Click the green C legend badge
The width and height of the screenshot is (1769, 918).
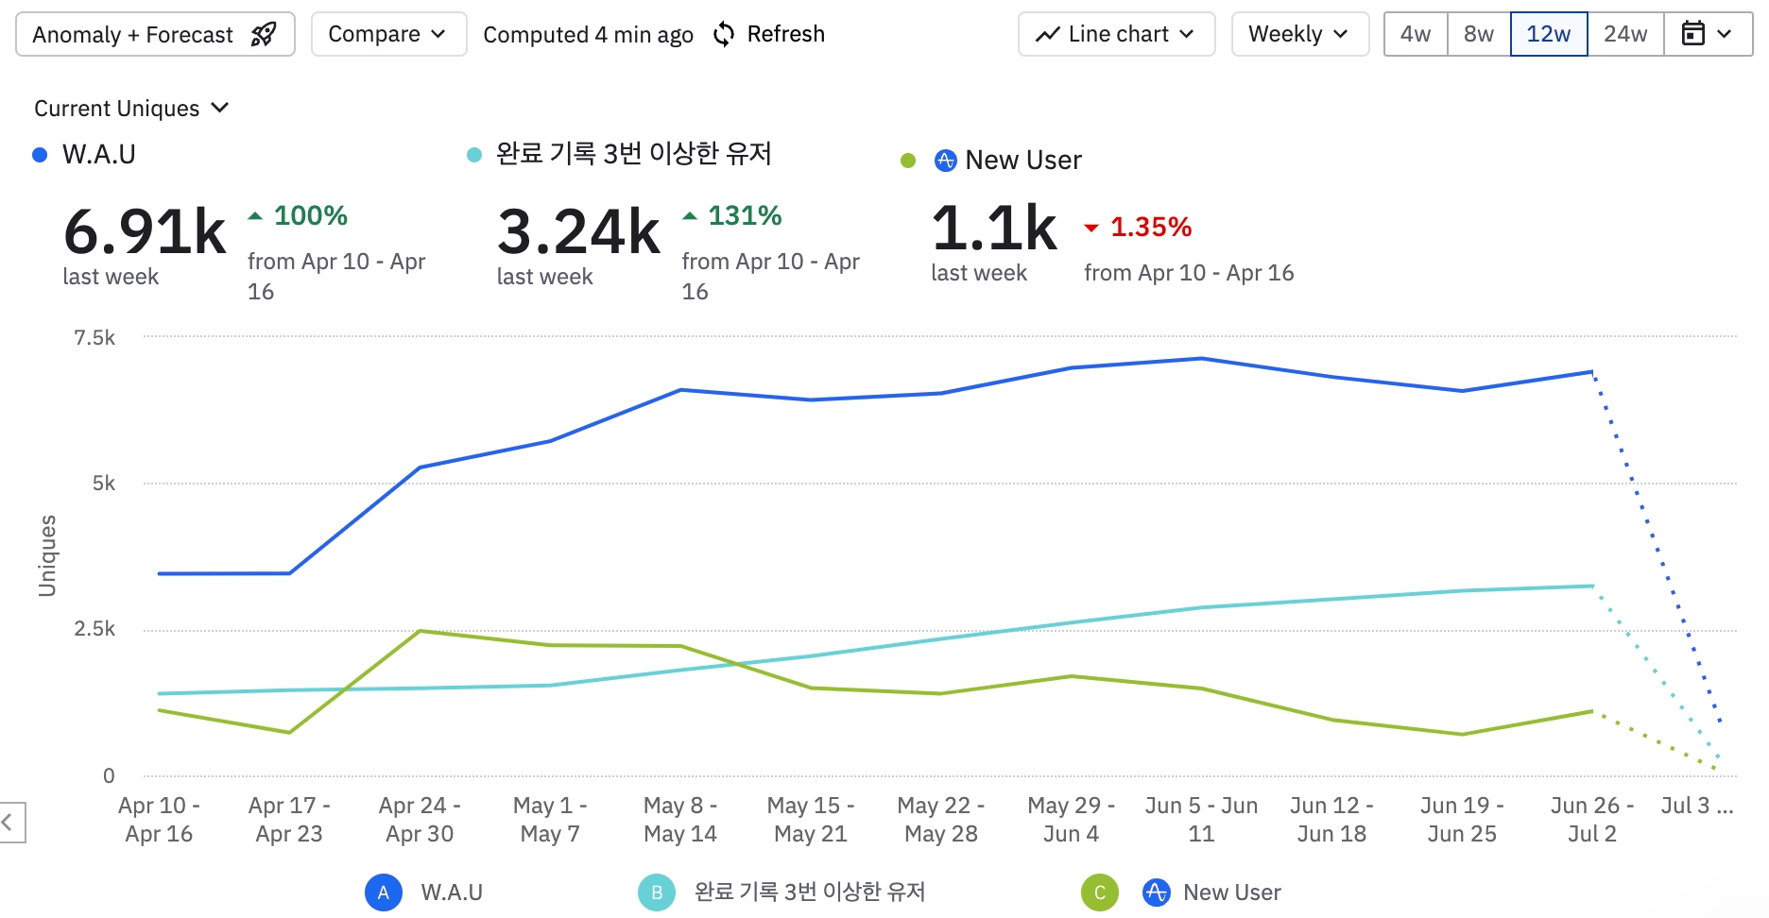click(1100, 892)
